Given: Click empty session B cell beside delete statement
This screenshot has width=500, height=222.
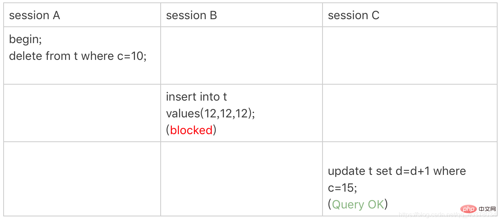Looking at the screenshot, I should [242, 55].
